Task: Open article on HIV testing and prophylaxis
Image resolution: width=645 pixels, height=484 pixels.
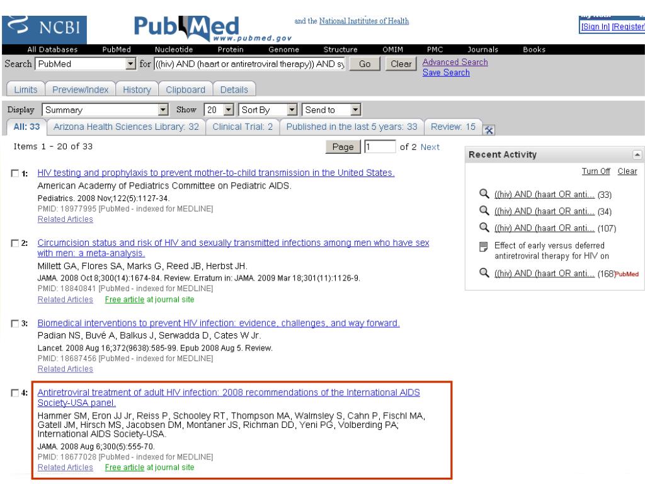Action: click(215, 173)
